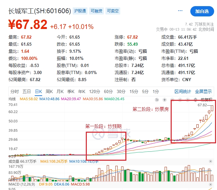217x190 pixels.
Task: Open 区间统计 range statistics
Action: pos(183,91)
